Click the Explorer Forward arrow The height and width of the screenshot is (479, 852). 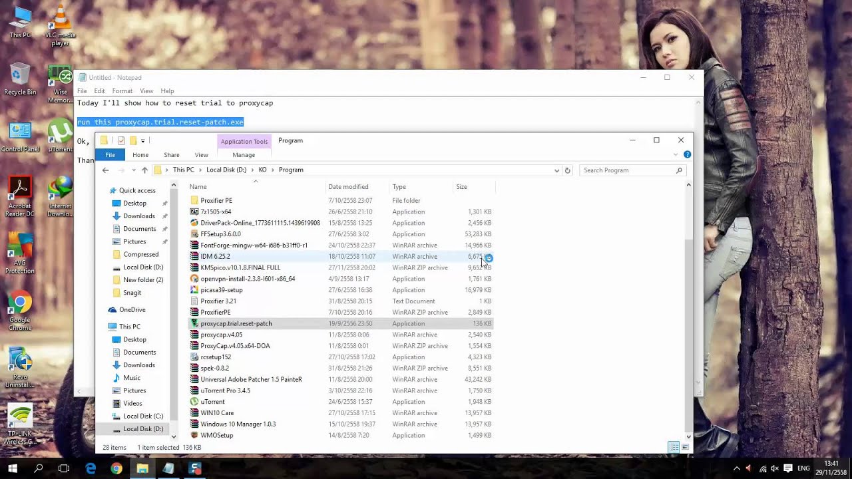(x=120, y=170)
